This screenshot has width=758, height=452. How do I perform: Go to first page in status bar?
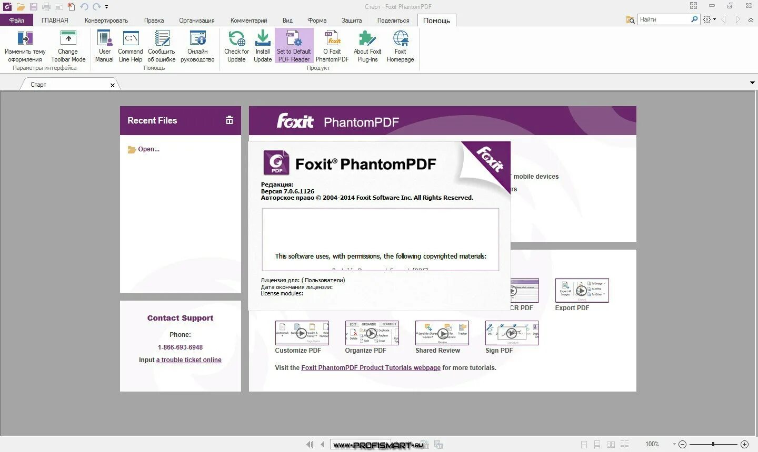pos(310,445)
